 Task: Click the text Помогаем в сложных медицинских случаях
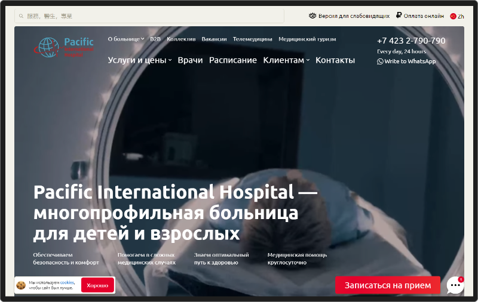click(x=146, y=258)
